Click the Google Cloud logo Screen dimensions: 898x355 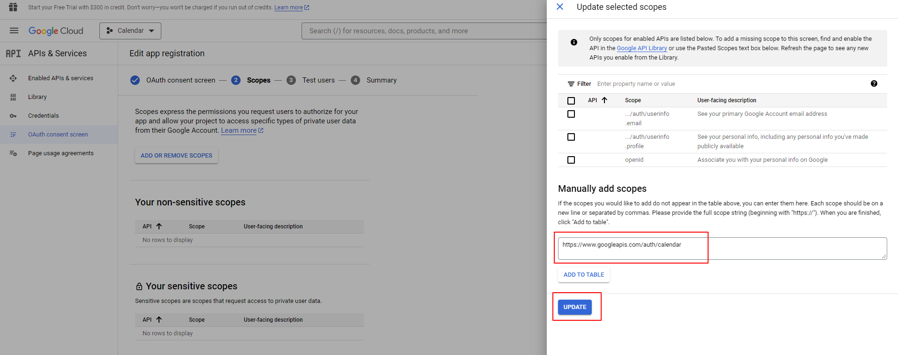click(56, 31)
